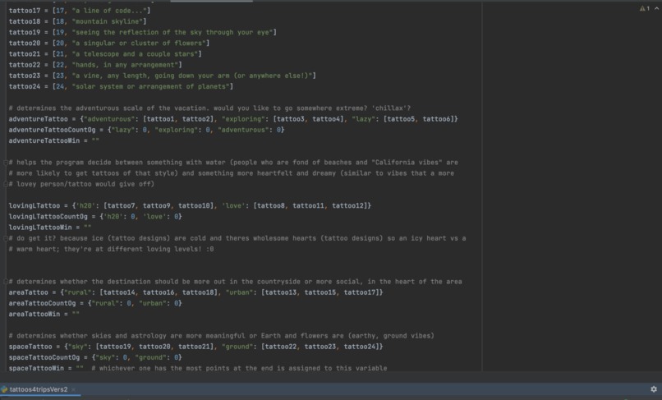
Task: Click the areaTattooWin empty string line
Action: pos(44,315)
